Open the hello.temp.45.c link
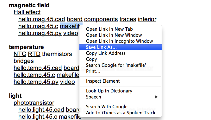 pyautogui.click(x=34, y=75)
